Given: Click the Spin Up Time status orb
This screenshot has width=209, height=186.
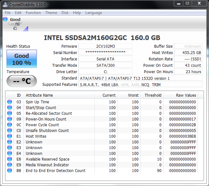Looking at the screenshot, I should click(10, 102).
